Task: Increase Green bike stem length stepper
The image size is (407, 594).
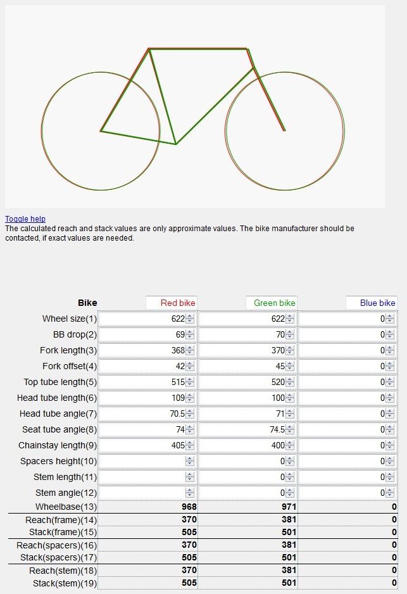Action: (290, 474)
